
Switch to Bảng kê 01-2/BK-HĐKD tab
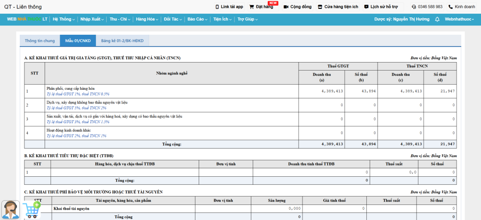[x=122, y=41]
